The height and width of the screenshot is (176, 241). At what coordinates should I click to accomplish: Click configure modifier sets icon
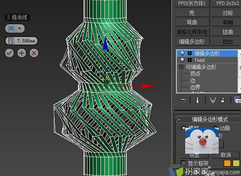point(237,100)
